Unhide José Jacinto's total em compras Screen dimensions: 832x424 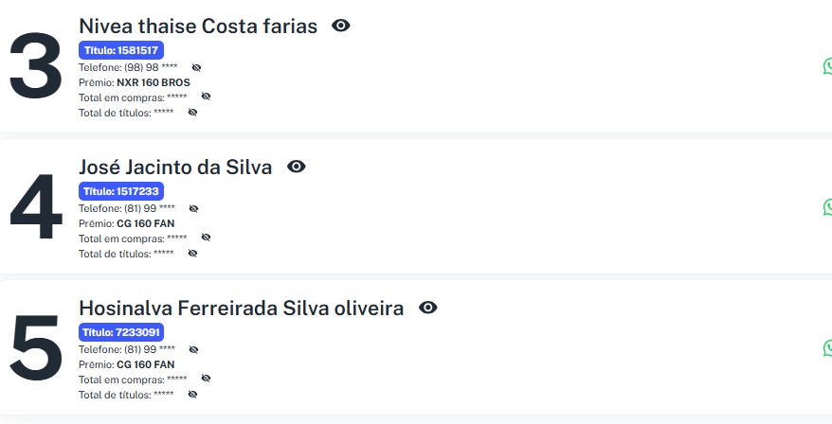[x=206, y=238]
